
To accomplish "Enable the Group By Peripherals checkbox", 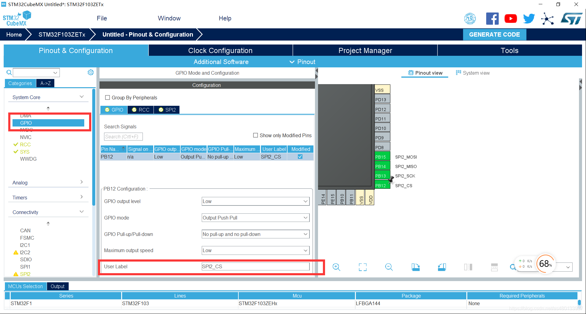I will (107, 98).
